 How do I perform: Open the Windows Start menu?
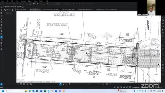3,91
